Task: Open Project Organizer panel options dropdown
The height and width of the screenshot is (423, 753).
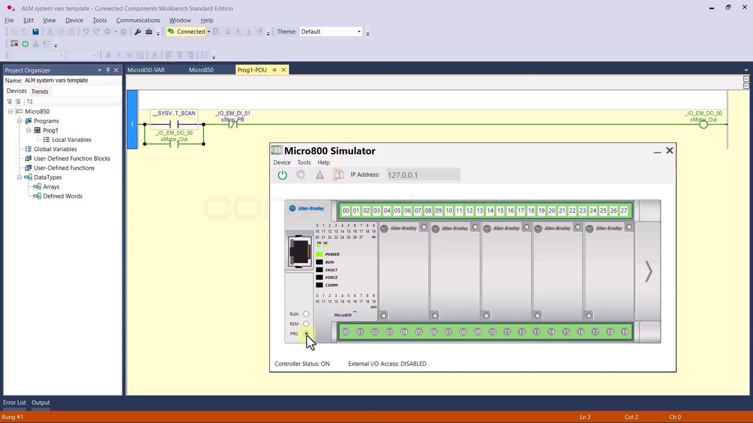Action: [x=100, y=70]
